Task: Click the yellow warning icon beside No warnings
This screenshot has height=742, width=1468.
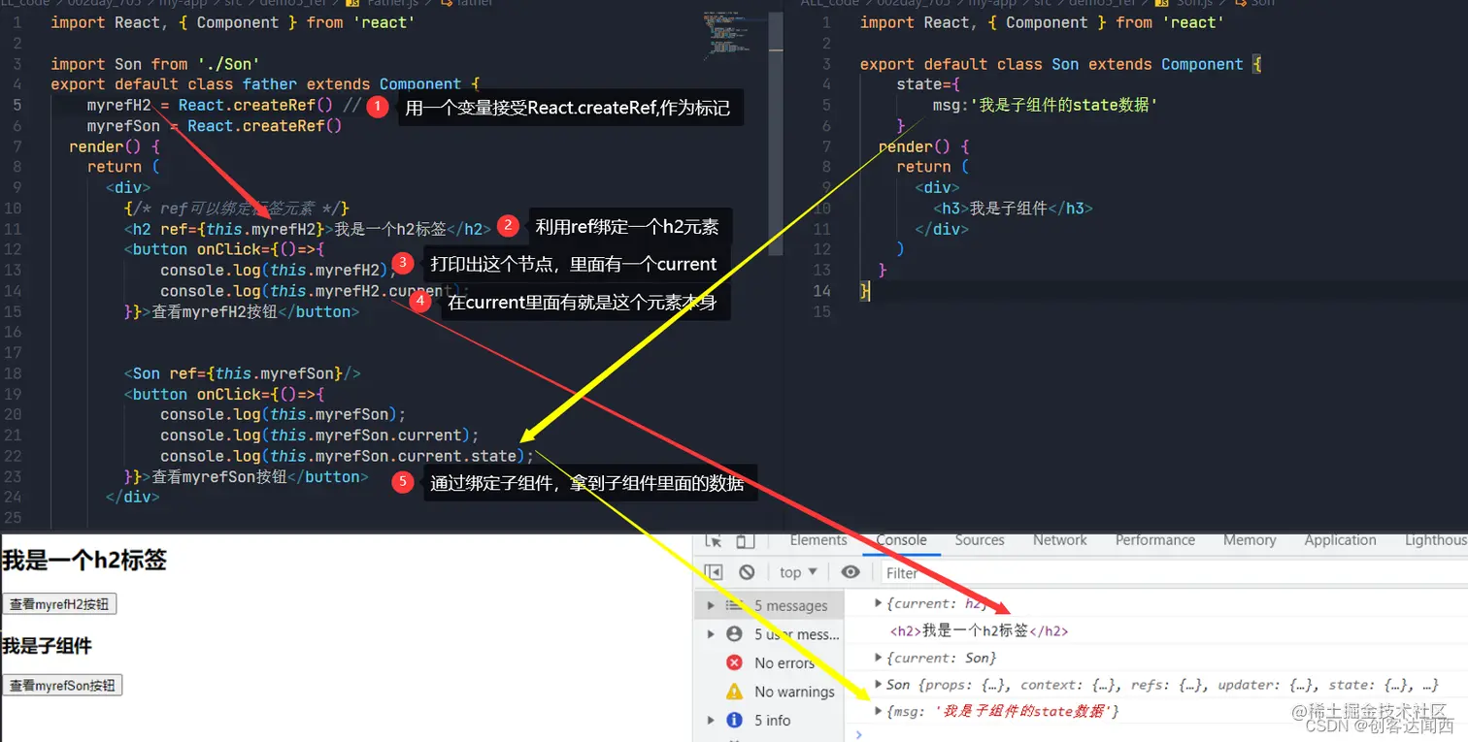Action: click(x=735, y=692)
